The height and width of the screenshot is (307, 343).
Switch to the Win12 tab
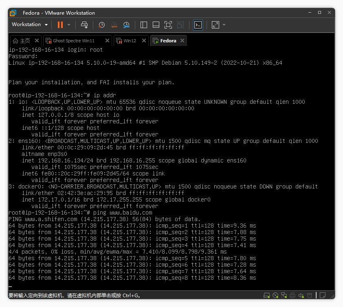[130, 41]
